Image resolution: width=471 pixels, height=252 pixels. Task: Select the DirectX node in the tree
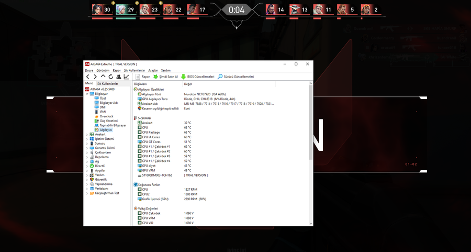pyautogui.click(x=97, y=166)
